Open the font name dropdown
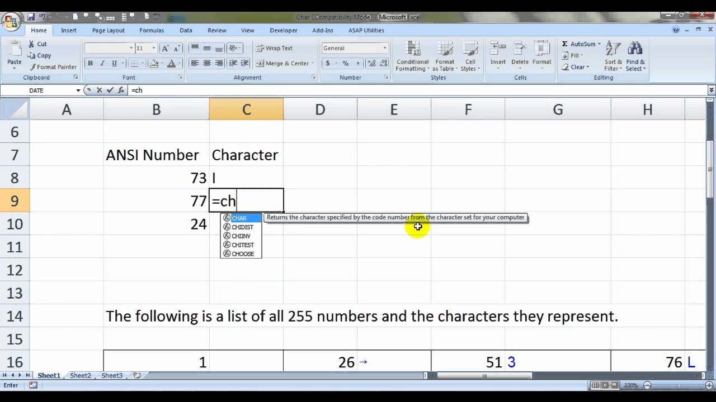The width and height of the screenshot is (716, 402). pos(131,49)
